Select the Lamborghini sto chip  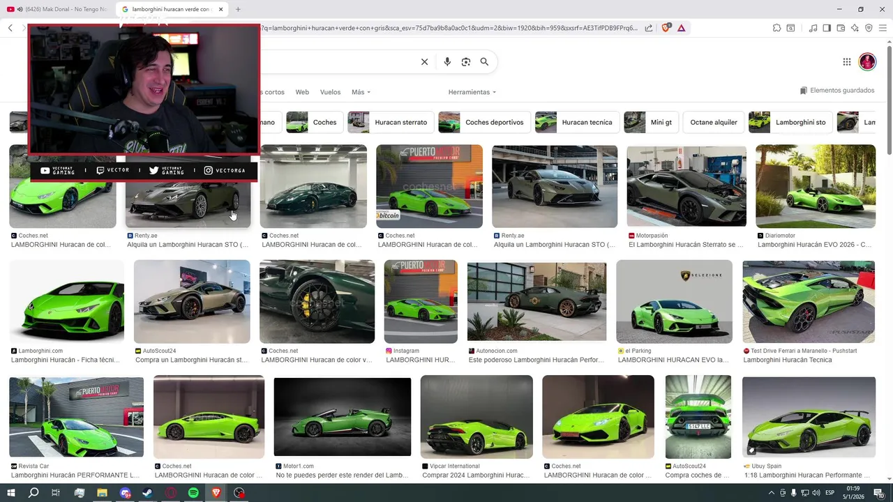click(x=790, y=122)
